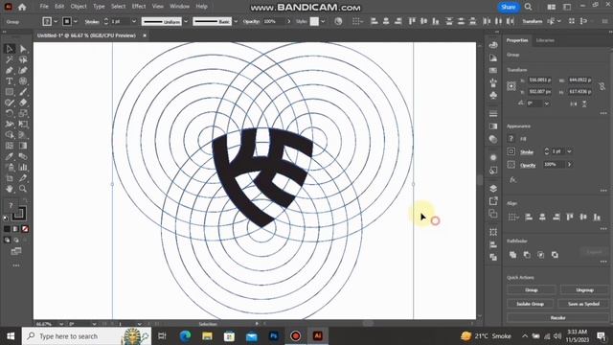Image resolution: width=613 pixels, height=345 pixels.
Task: Show more Transform options
Action: point(603,113)
